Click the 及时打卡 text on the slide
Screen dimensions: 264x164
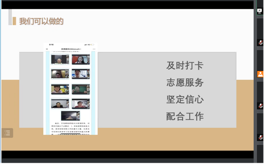pos(185,65)
